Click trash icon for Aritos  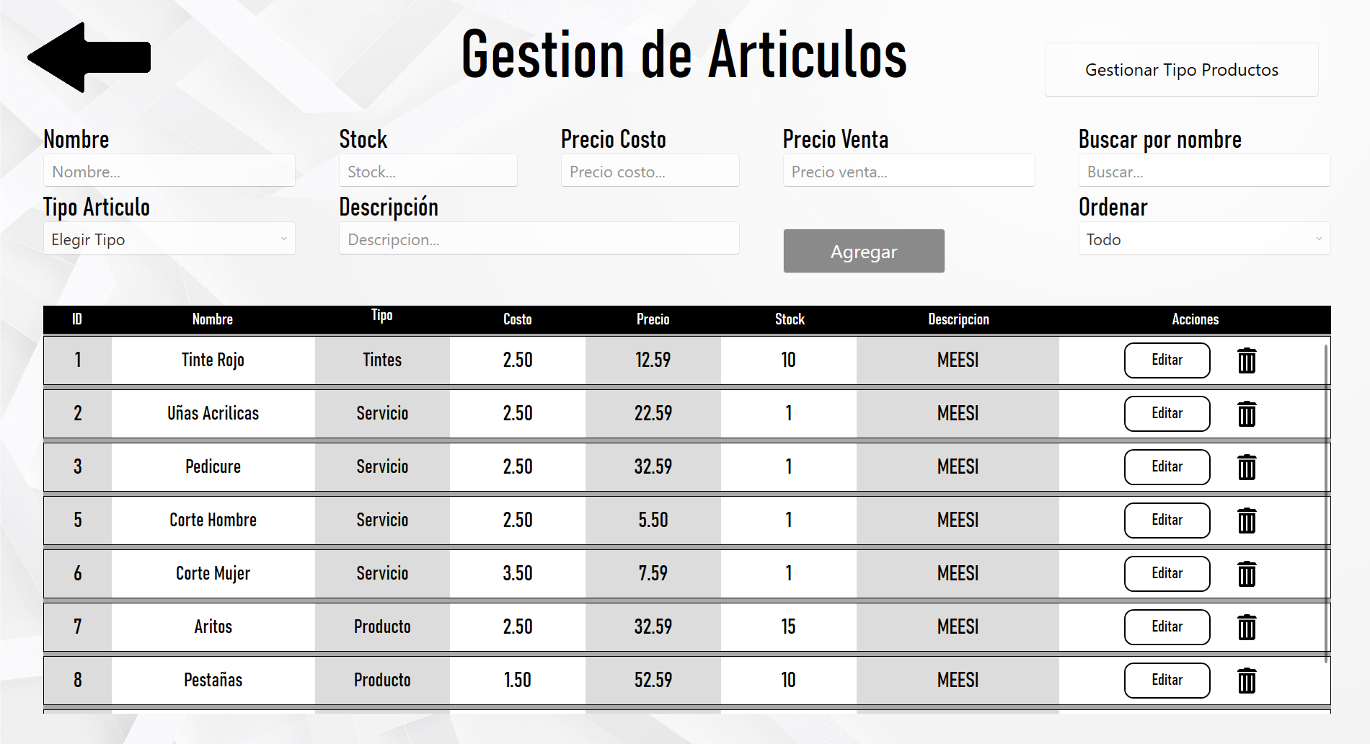point(1247,627)
